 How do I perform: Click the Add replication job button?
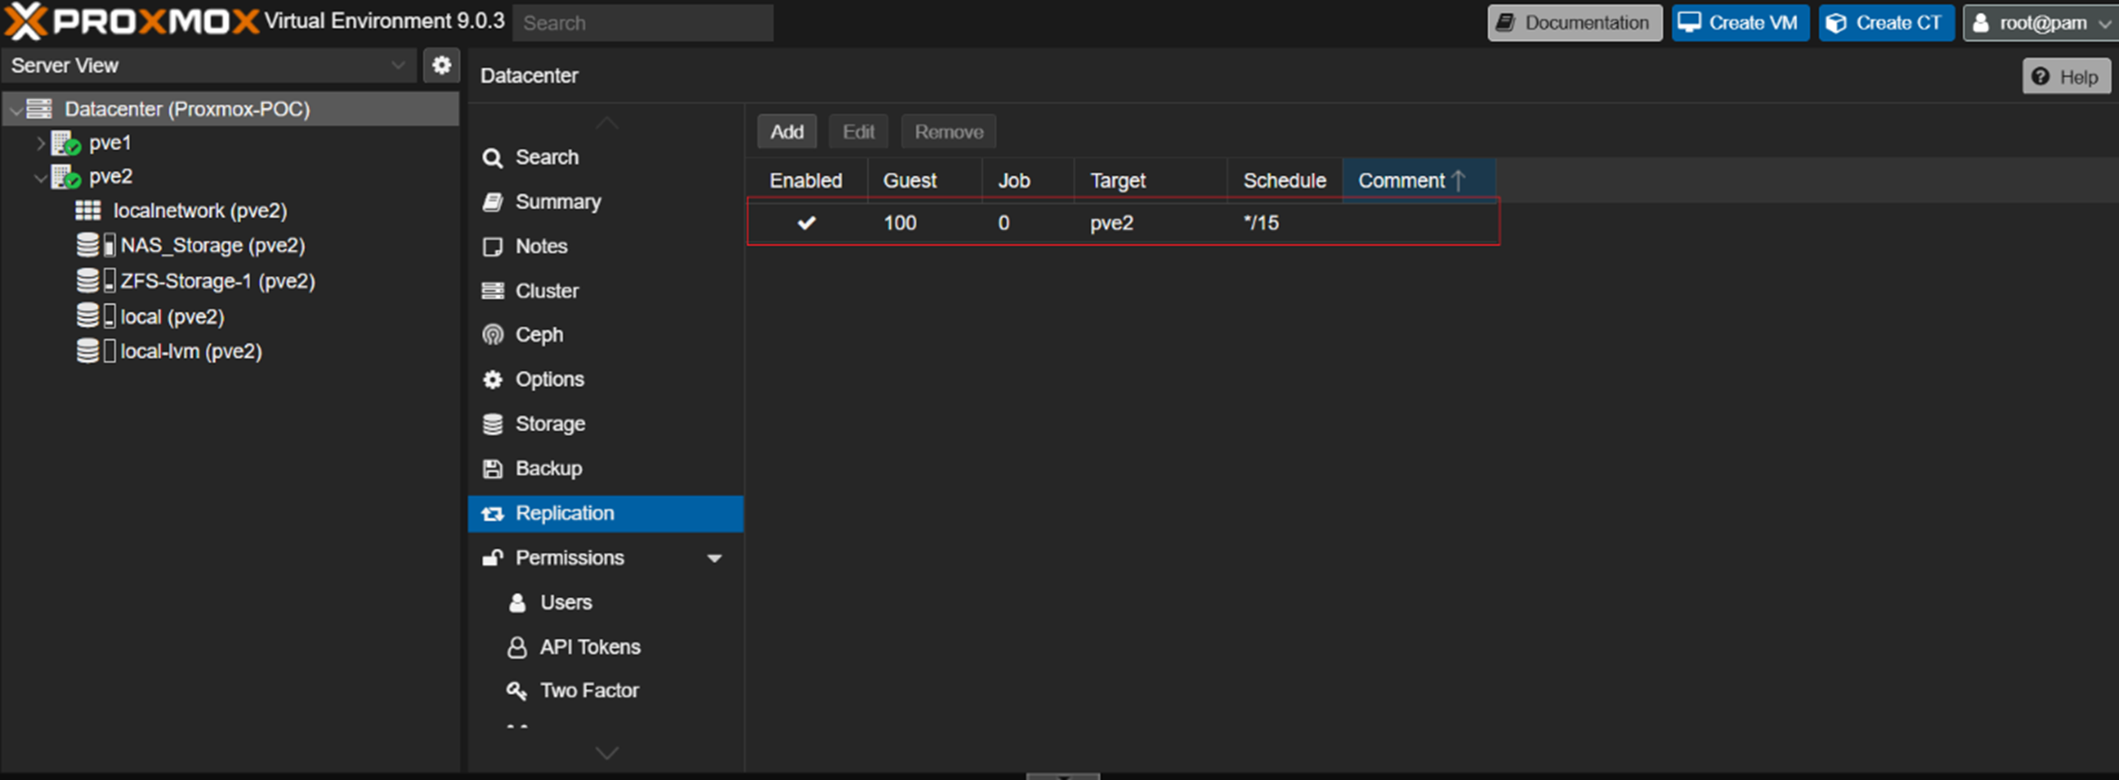pos(787,132)
